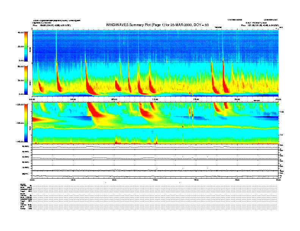300x231 pixels.
Task: Click 12:00 label under RAD1 spectrogram
Action: click(x=155, y=99)
